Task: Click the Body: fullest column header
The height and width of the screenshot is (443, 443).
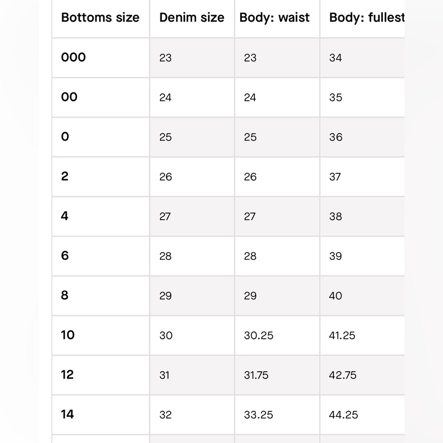Action: click(367, 18)
